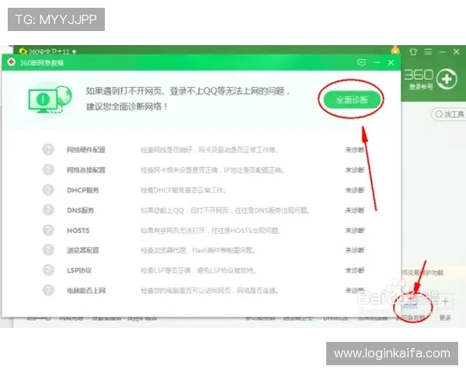Click 未诊断 status of DNS服务 row
The height and width of the screenshot is (373, 466).
[355, 211]
